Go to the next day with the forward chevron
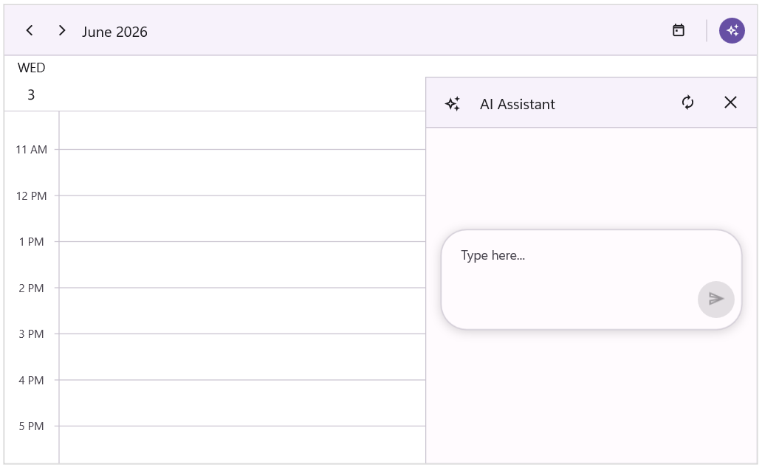This screenshot has height=467, width=762. coord(62,30)
